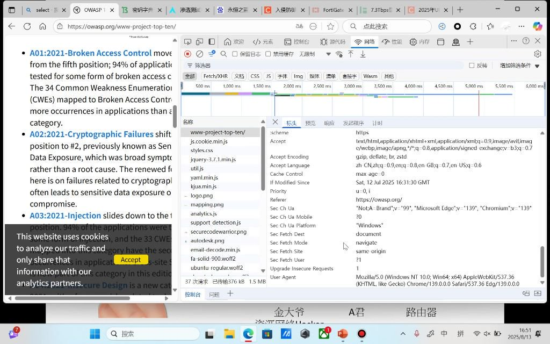
Task: Open the Welcome (欢迎) tab in DevTools
Action: tap(234, 42)
